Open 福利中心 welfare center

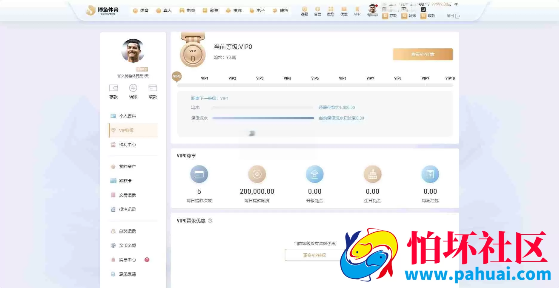[133, 145]
